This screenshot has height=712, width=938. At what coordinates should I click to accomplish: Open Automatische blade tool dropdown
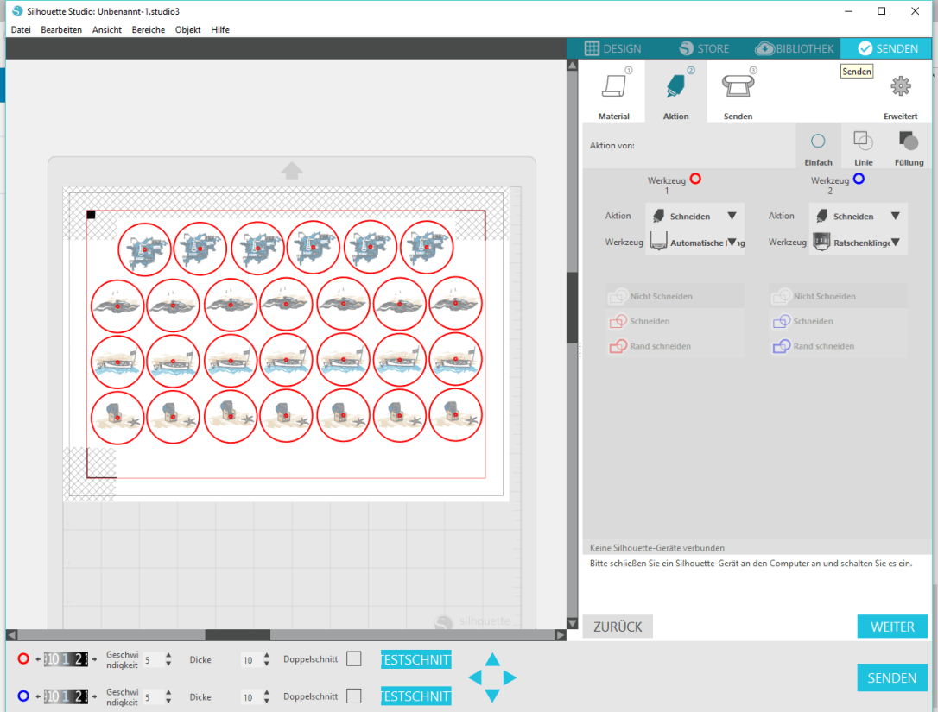(732, 243)
